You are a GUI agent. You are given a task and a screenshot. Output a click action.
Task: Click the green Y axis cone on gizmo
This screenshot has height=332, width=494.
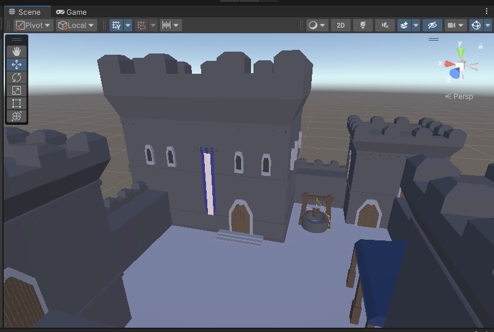[x=461, y=53]
